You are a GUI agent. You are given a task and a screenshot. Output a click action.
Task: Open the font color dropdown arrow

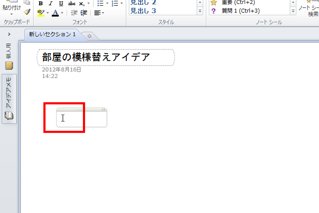[62, 13]
